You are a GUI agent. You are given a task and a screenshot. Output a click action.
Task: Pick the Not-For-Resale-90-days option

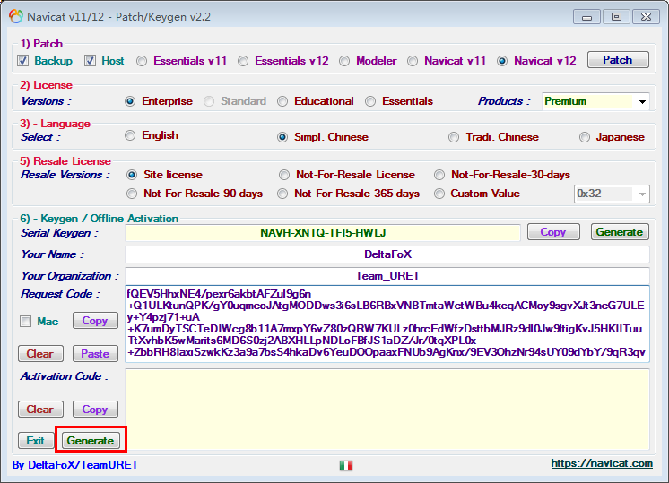(x=132, y=194)
